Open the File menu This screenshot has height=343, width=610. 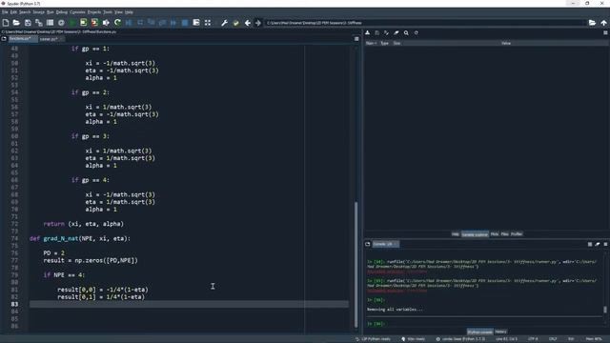point(5,12)
